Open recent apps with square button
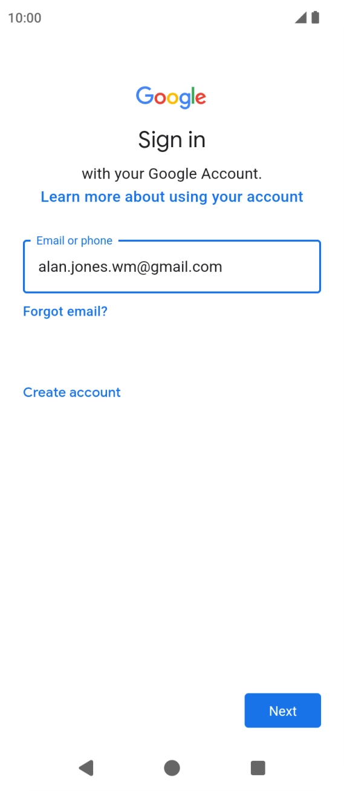Image resolution: width=344 pixels, height=791 pixels. (x=258, y=768)
